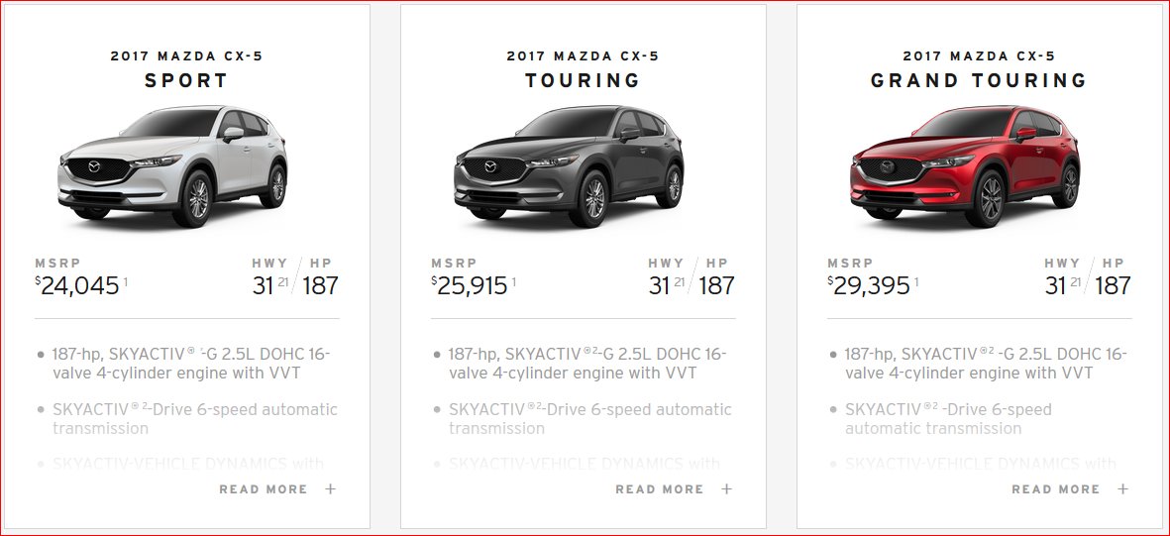Click the $25,915 MSRP price

coord(474,285)
